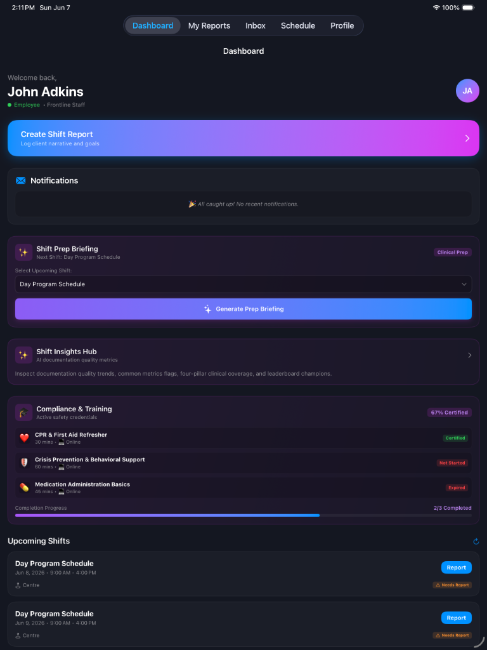This screenshot has height=650, width=487.
Task: Open the Medication Administration Basics row
Action: coord(243,487)
